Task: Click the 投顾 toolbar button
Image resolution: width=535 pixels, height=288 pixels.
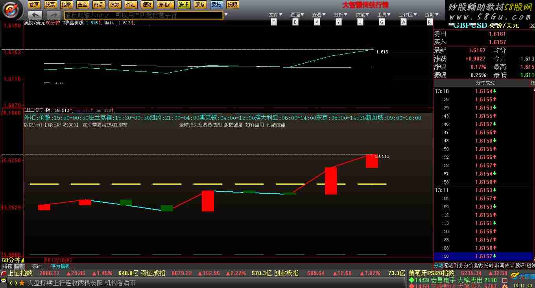Action: pyautogui.click(x=232, y=5)
